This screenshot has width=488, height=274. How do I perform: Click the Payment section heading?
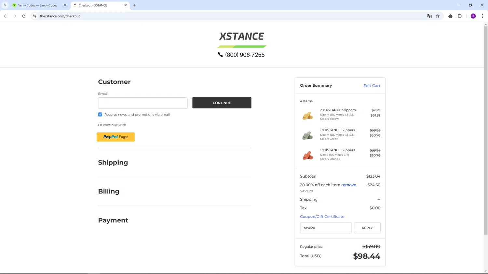tap(113, 220)
